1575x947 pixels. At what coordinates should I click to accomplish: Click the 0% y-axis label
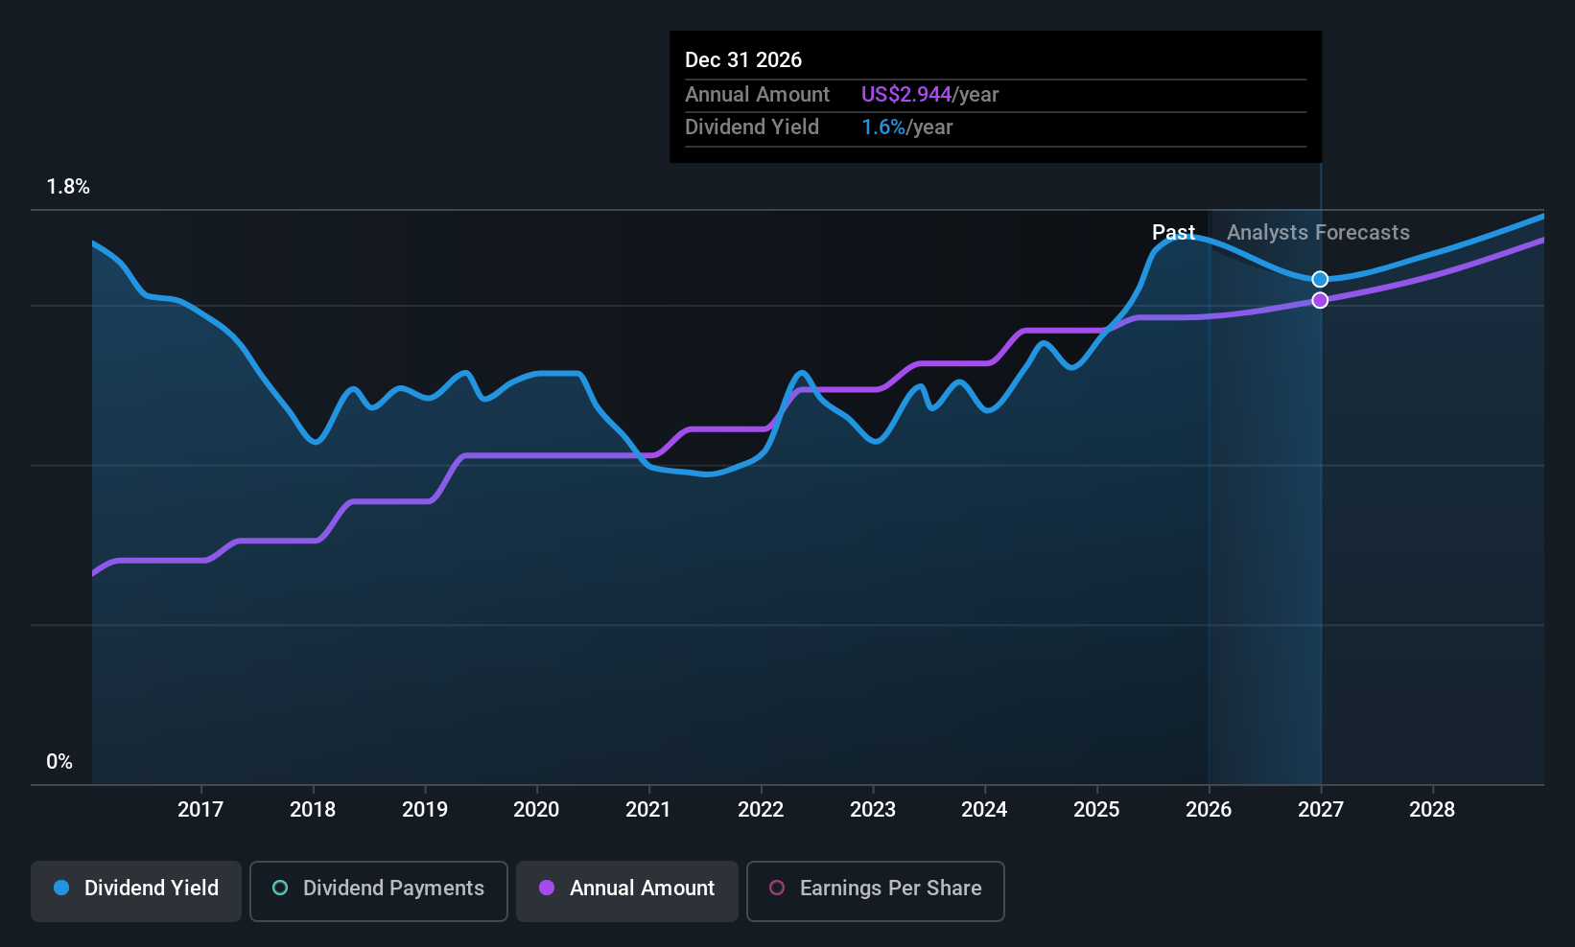[x=59, y=762]
